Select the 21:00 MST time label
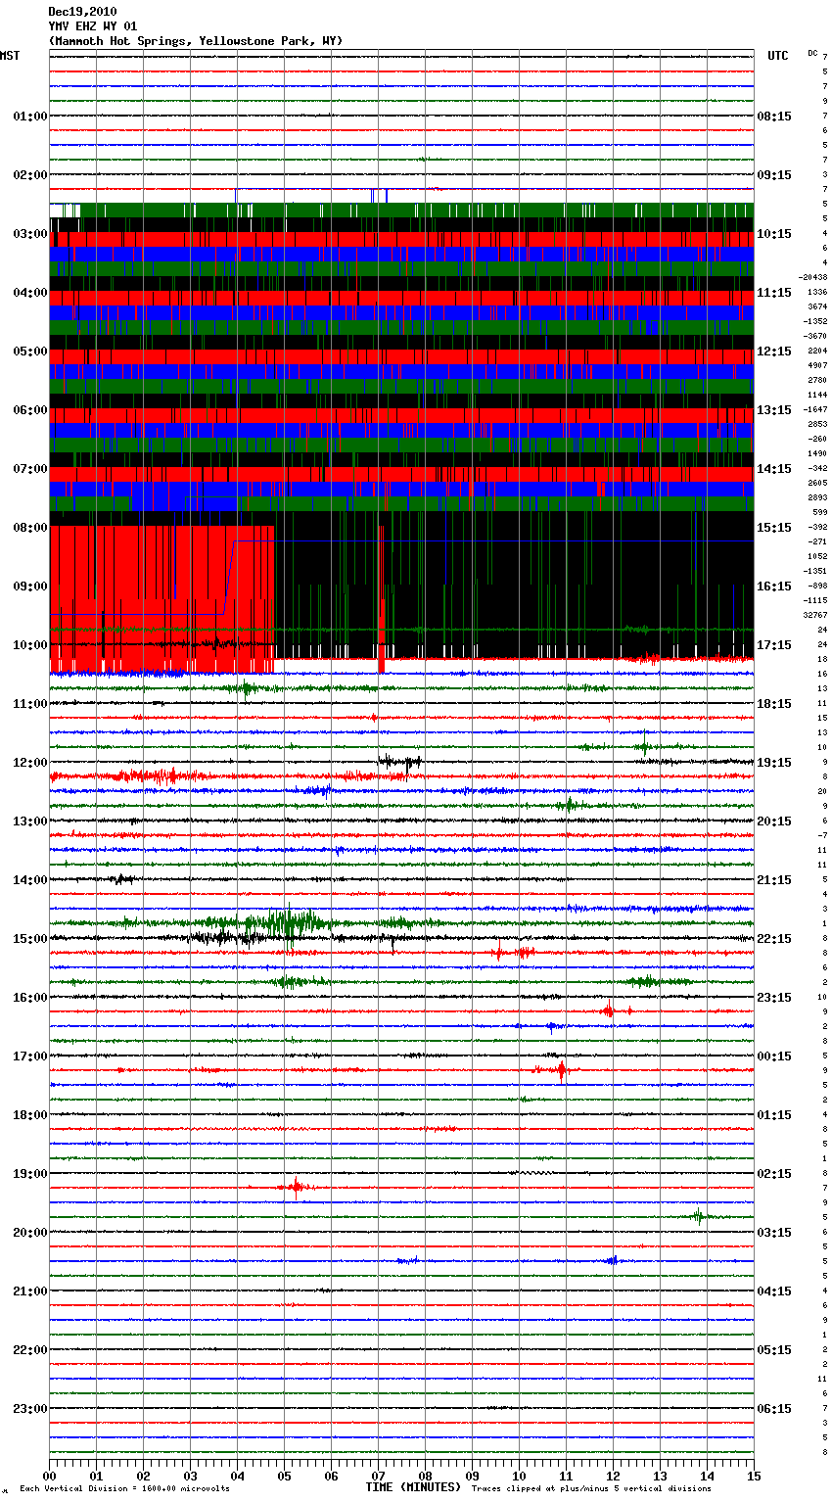 [x=30, y=1291]
